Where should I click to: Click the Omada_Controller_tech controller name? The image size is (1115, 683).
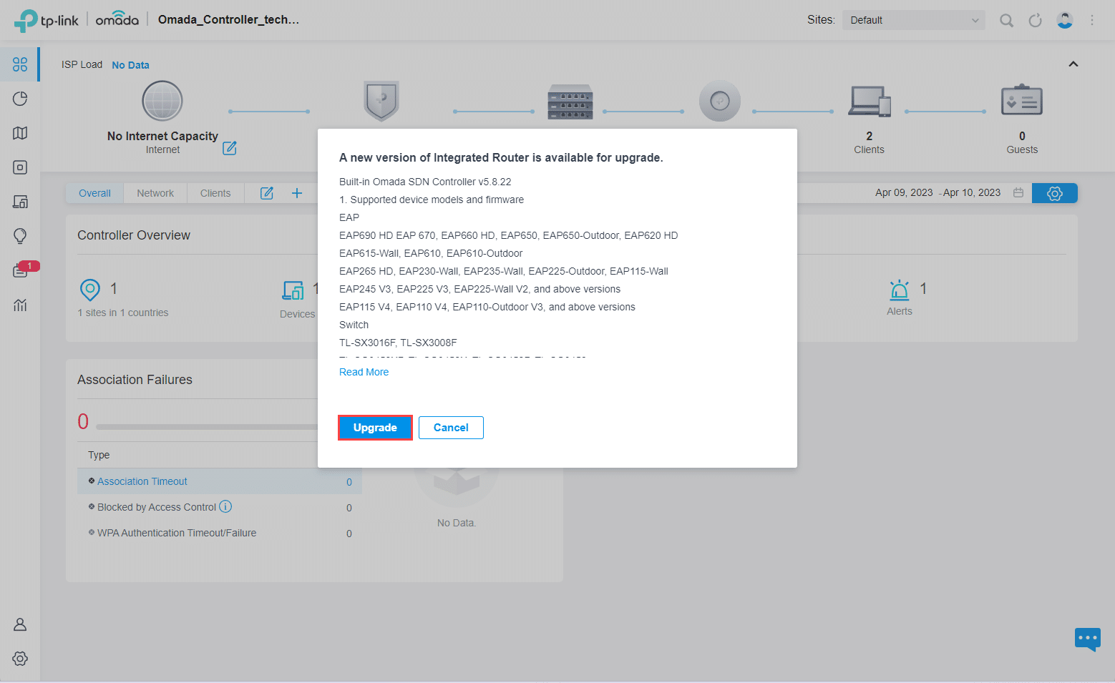point(228,19)
